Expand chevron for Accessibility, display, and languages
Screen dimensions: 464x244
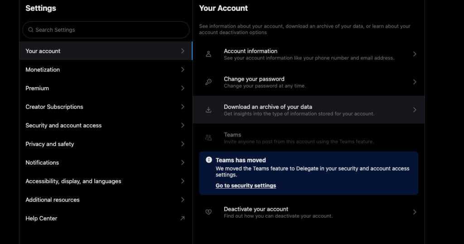pyautogui.click(x=183, y=181)
